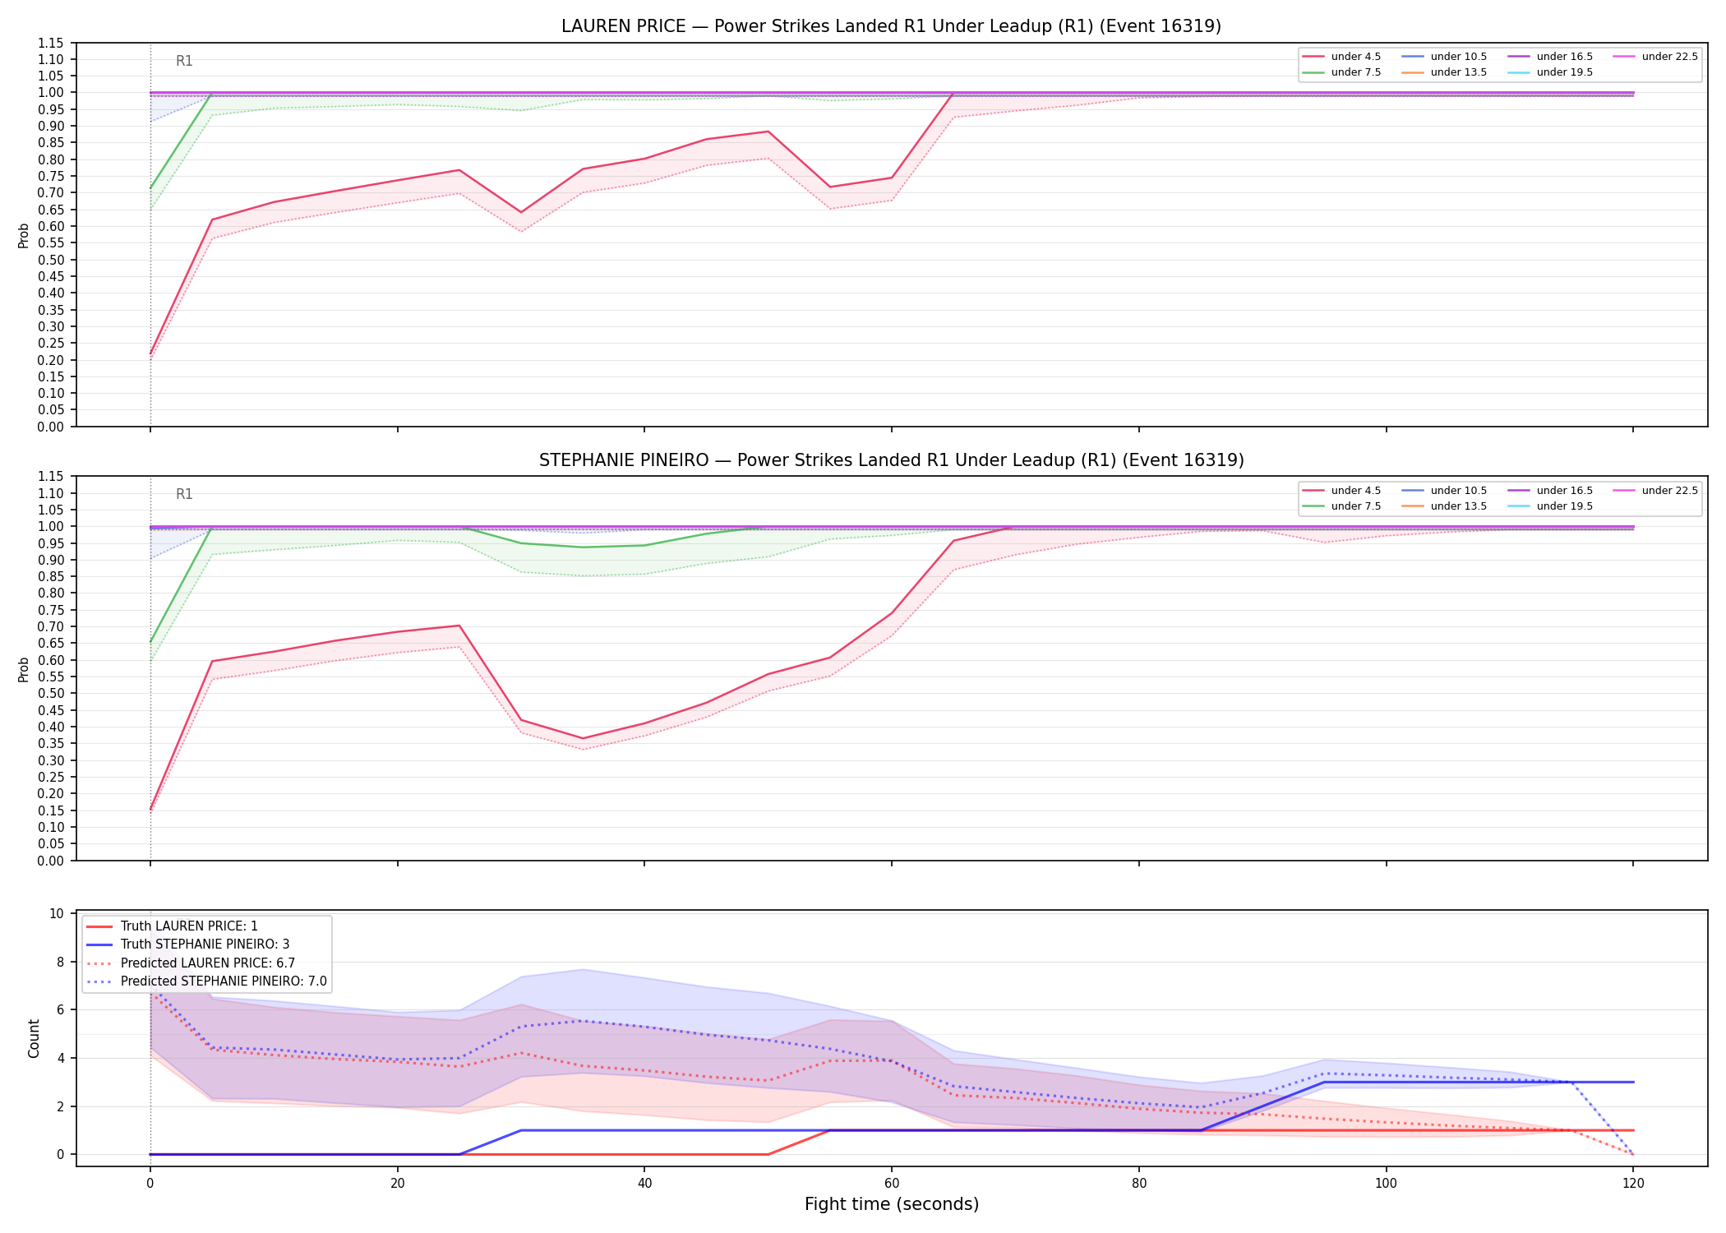Click 'under 22.5' in STEPHANIE PINEIRO chart legend

[1656, 491]
